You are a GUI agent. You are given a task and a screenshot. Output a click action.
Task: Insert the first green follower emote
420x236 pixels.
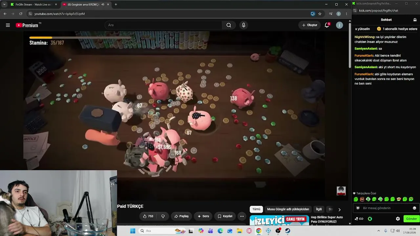pyautogui.click(x=356, y=199)
